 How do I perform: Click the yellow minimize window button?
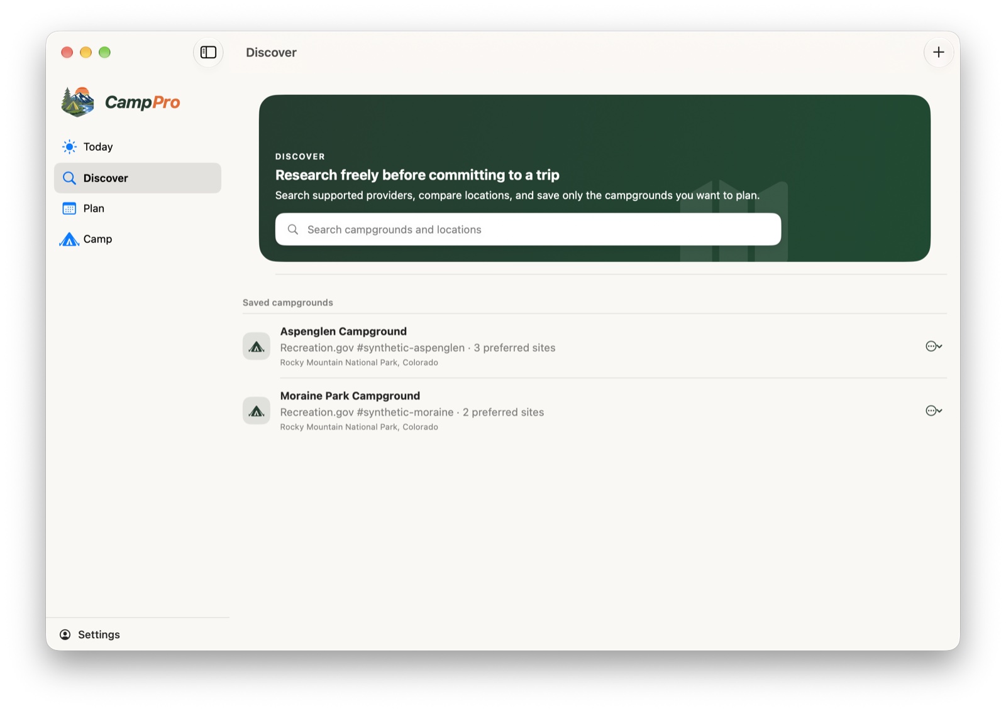pyautogui.click(x=86, y=52)
